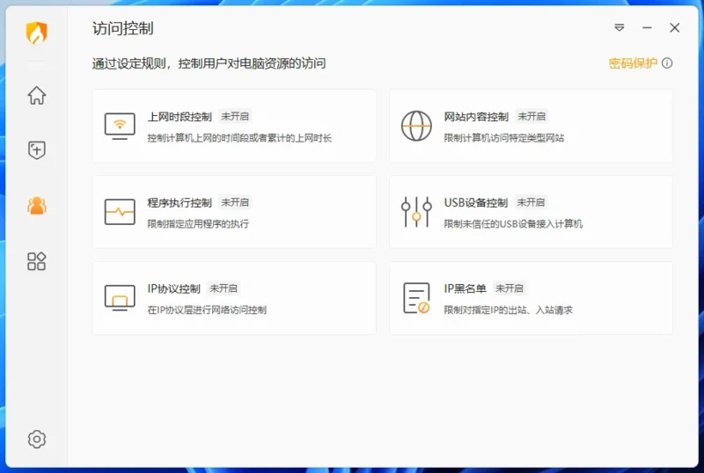Go to the home page icon
This screenshot has width=704, height=473.
tap(36, 95)
